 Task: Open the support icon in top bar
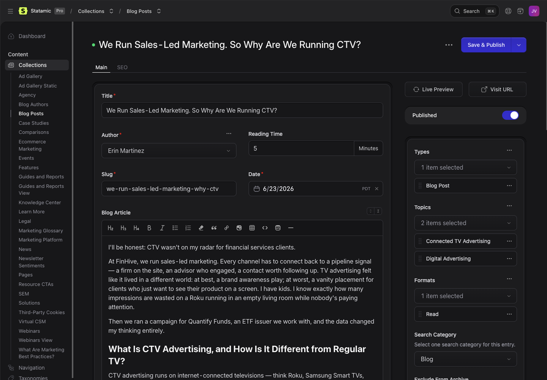508,11
